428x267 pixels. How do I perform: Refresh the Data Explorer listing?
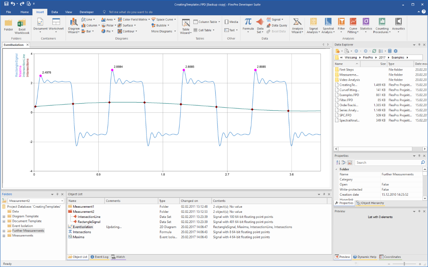click(x=374, y=51)
